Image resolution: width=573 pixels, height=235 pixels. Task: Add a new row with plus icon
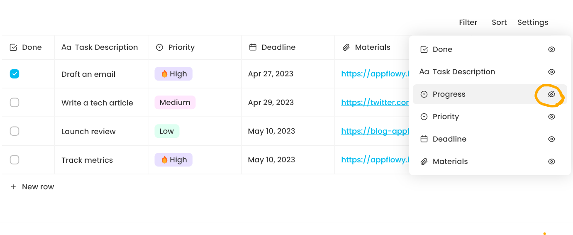[13, 187]
